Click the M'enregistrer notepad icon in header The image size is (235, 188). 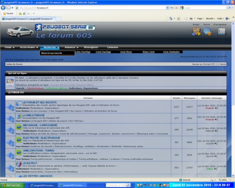point(222,31)
